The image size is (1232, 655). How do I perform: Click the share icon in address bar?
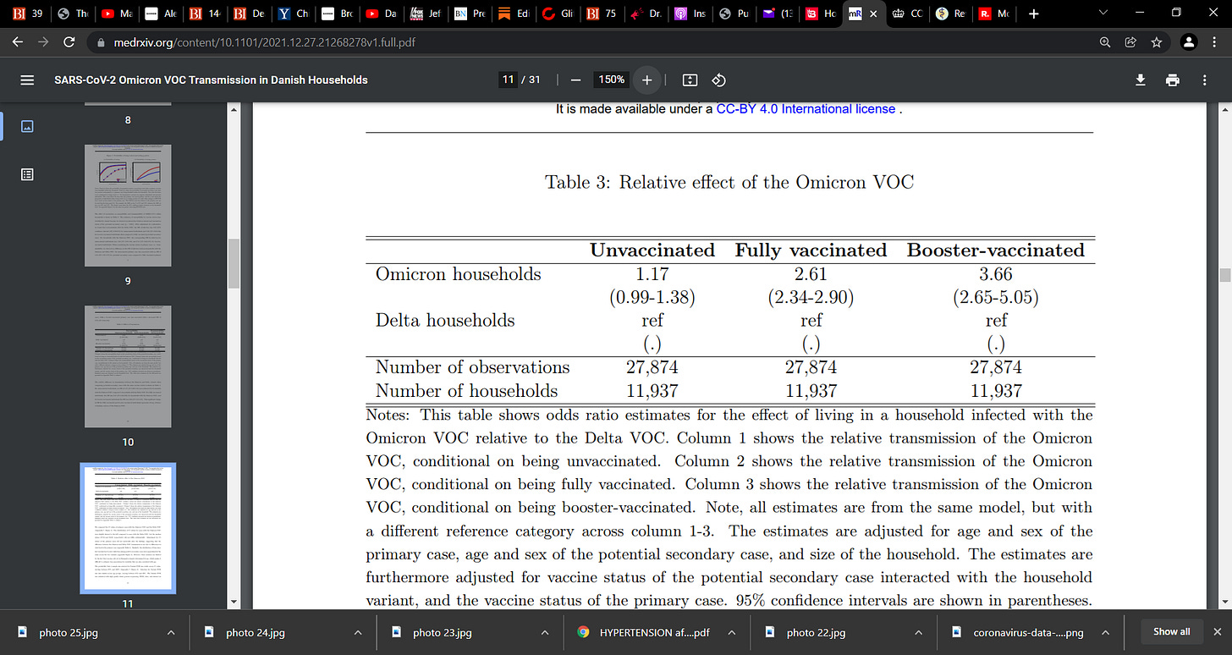coord(1130,41)
